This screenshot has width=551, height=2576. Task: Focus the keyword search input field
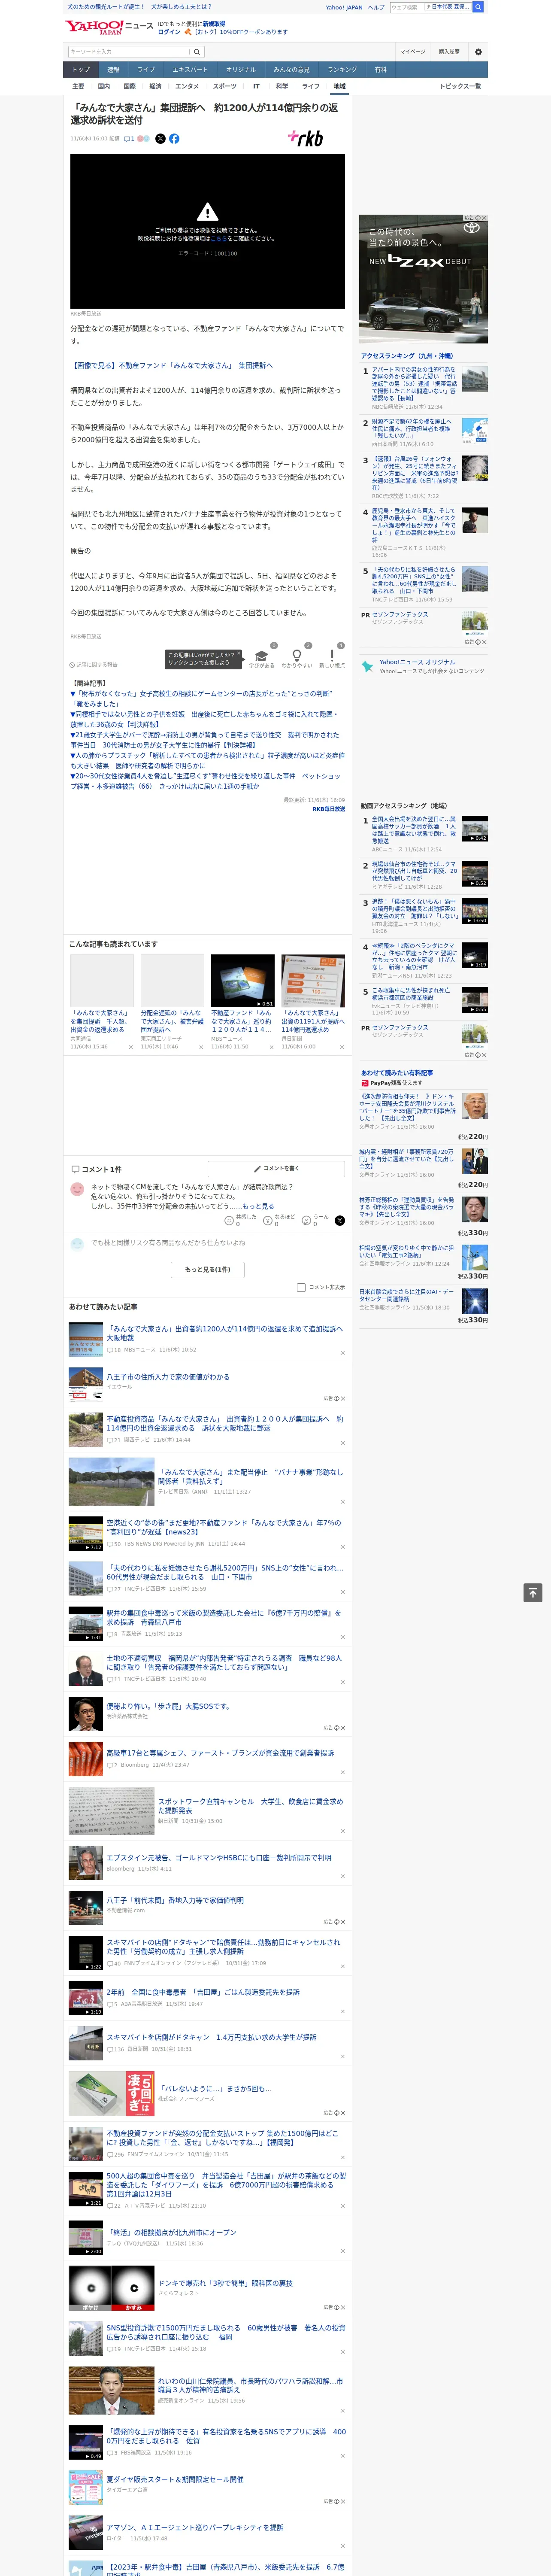[x=129, y=51]
